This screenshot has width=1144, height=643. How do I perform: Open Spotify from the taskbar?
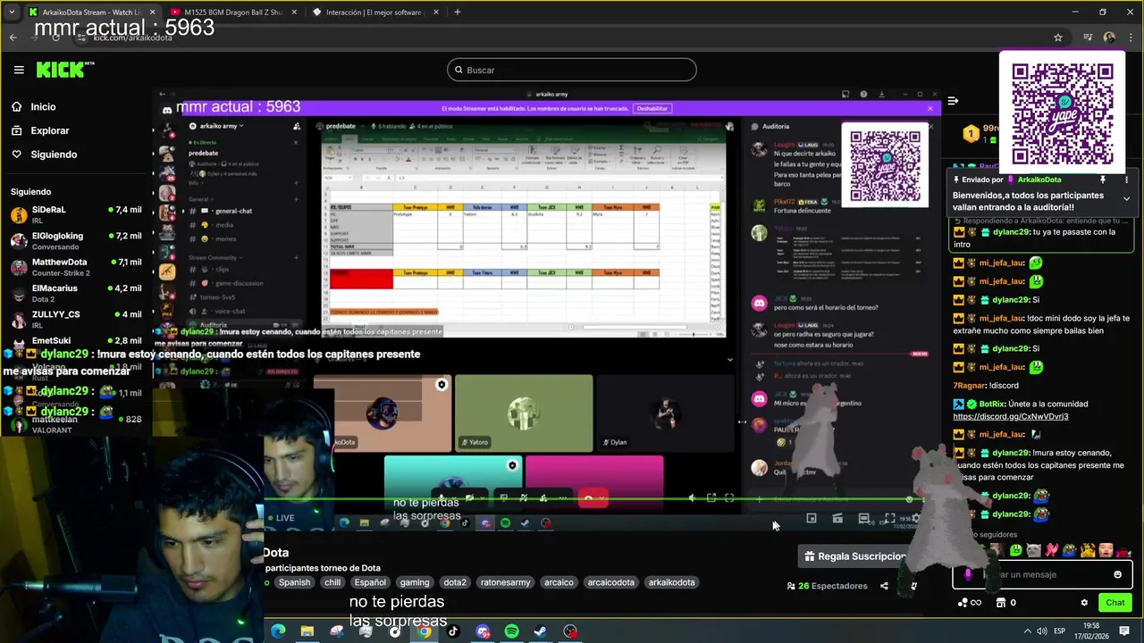(512, 631)
